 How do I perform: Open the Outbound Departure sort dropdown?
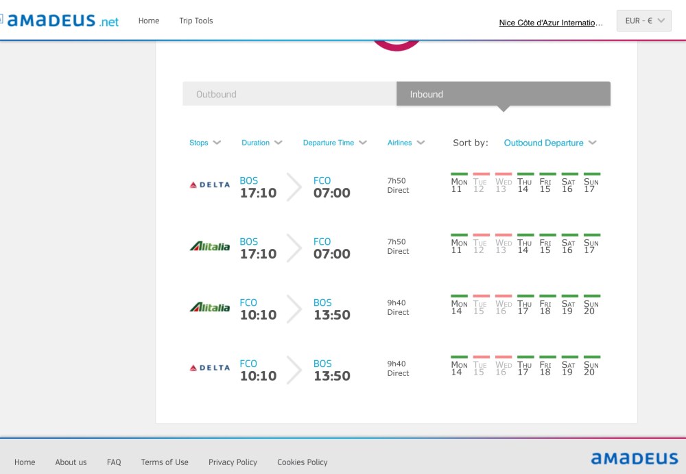pyautogui.click(x=549, y=143)
